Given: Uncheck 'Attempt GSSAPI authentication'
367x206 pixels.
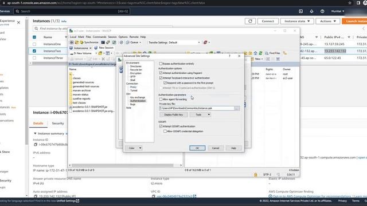Looking at the screenshot, I should tap(161, 126).
